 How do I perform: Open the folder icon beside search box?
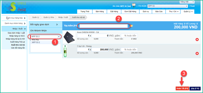point(131,26)
